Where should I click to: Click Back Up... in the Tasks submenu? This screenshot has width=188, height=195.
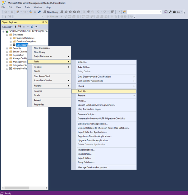click(x=104, y=91)
